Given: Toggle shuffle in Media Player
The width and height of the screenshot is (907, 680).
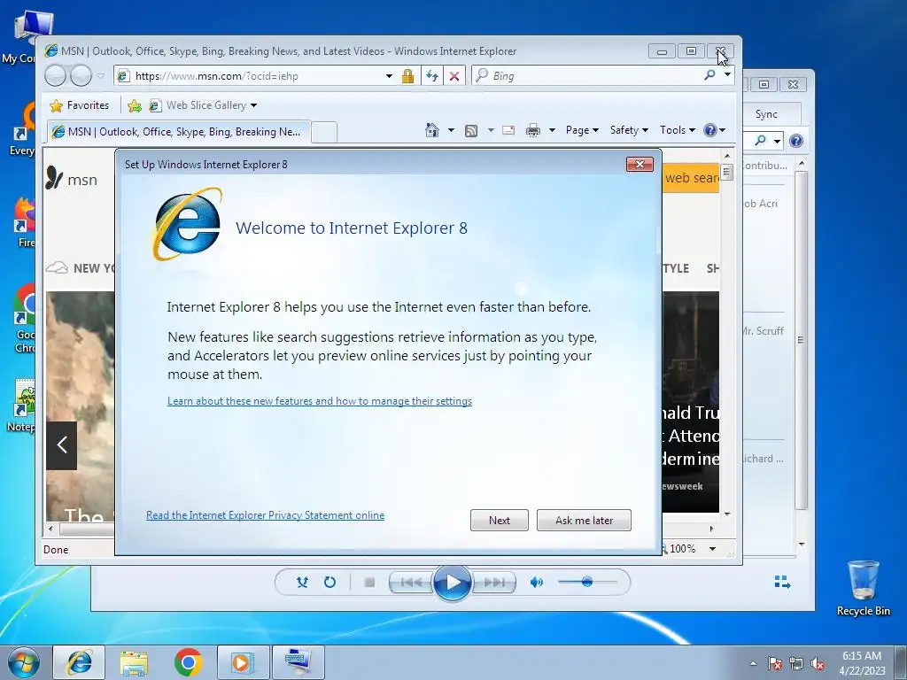Looking at the screenshot, I should click(x=302, y=583).
